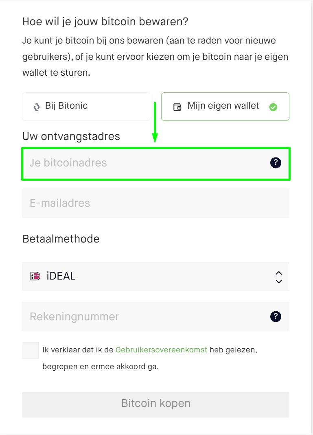Click the Bitonic logo icon
Viewport: 313px width, 435px height.
tap(37, 107)
